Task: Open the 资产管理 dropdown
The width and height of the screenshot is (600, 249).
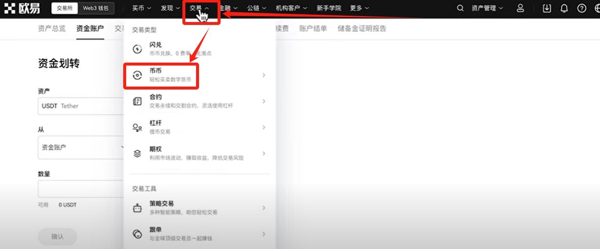Action: coord(487,8)
